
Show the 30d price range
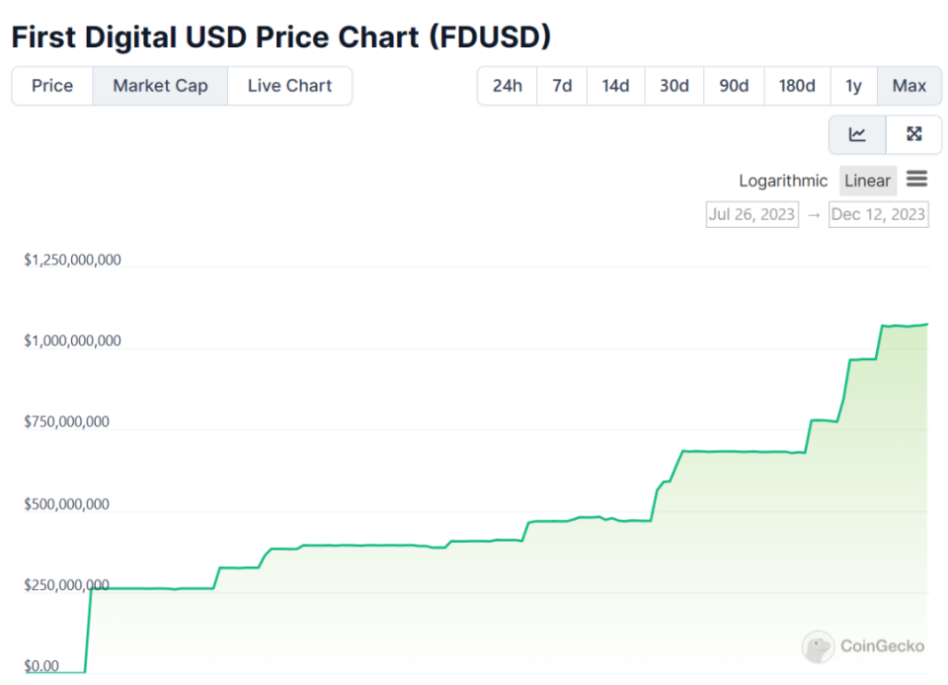pos(673,86)
